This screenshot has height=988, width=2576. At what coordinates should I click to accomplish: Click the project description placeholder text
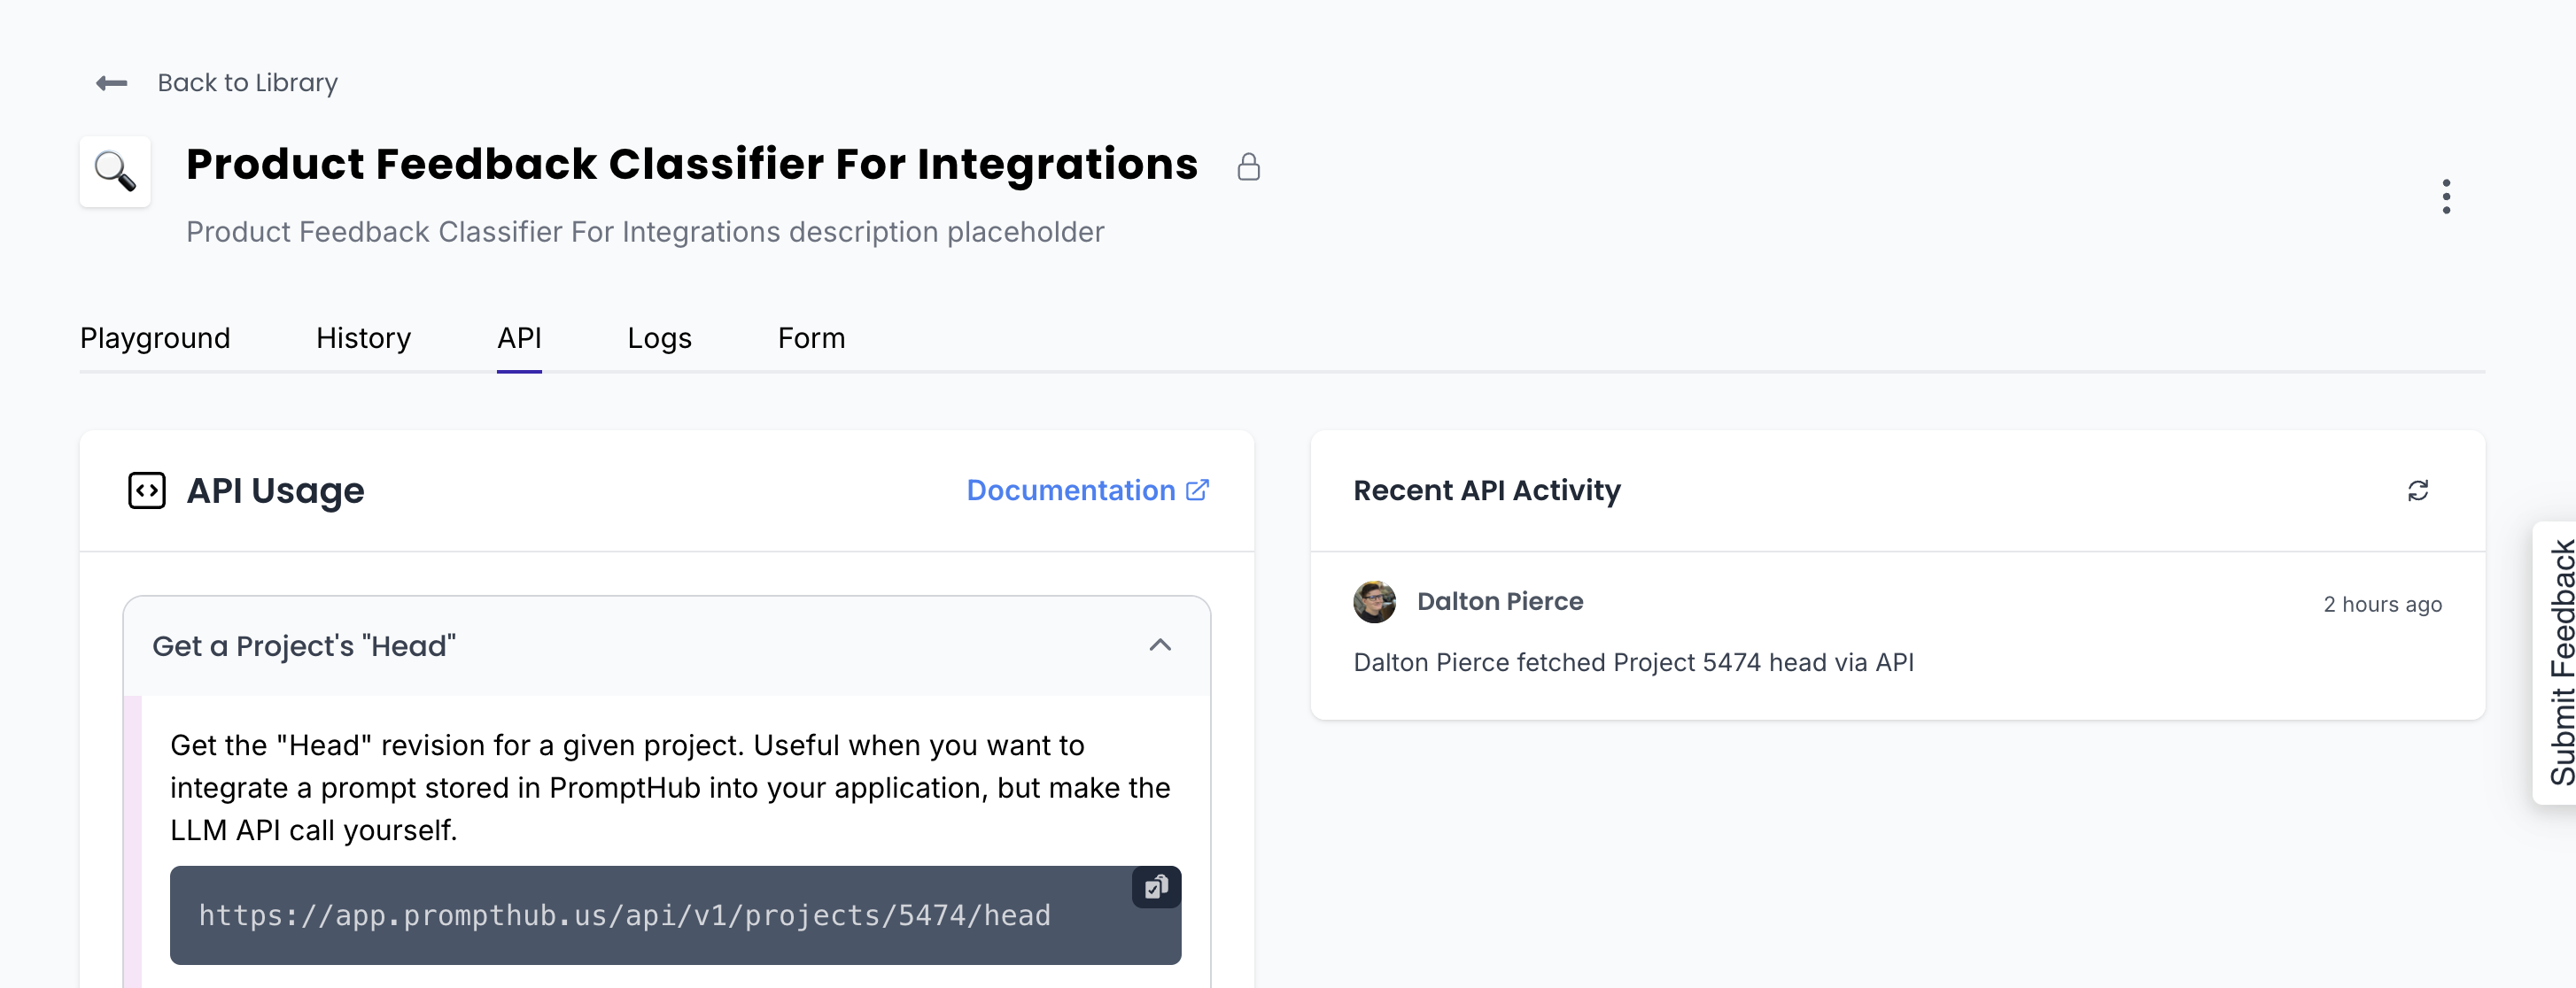point(645,232)
